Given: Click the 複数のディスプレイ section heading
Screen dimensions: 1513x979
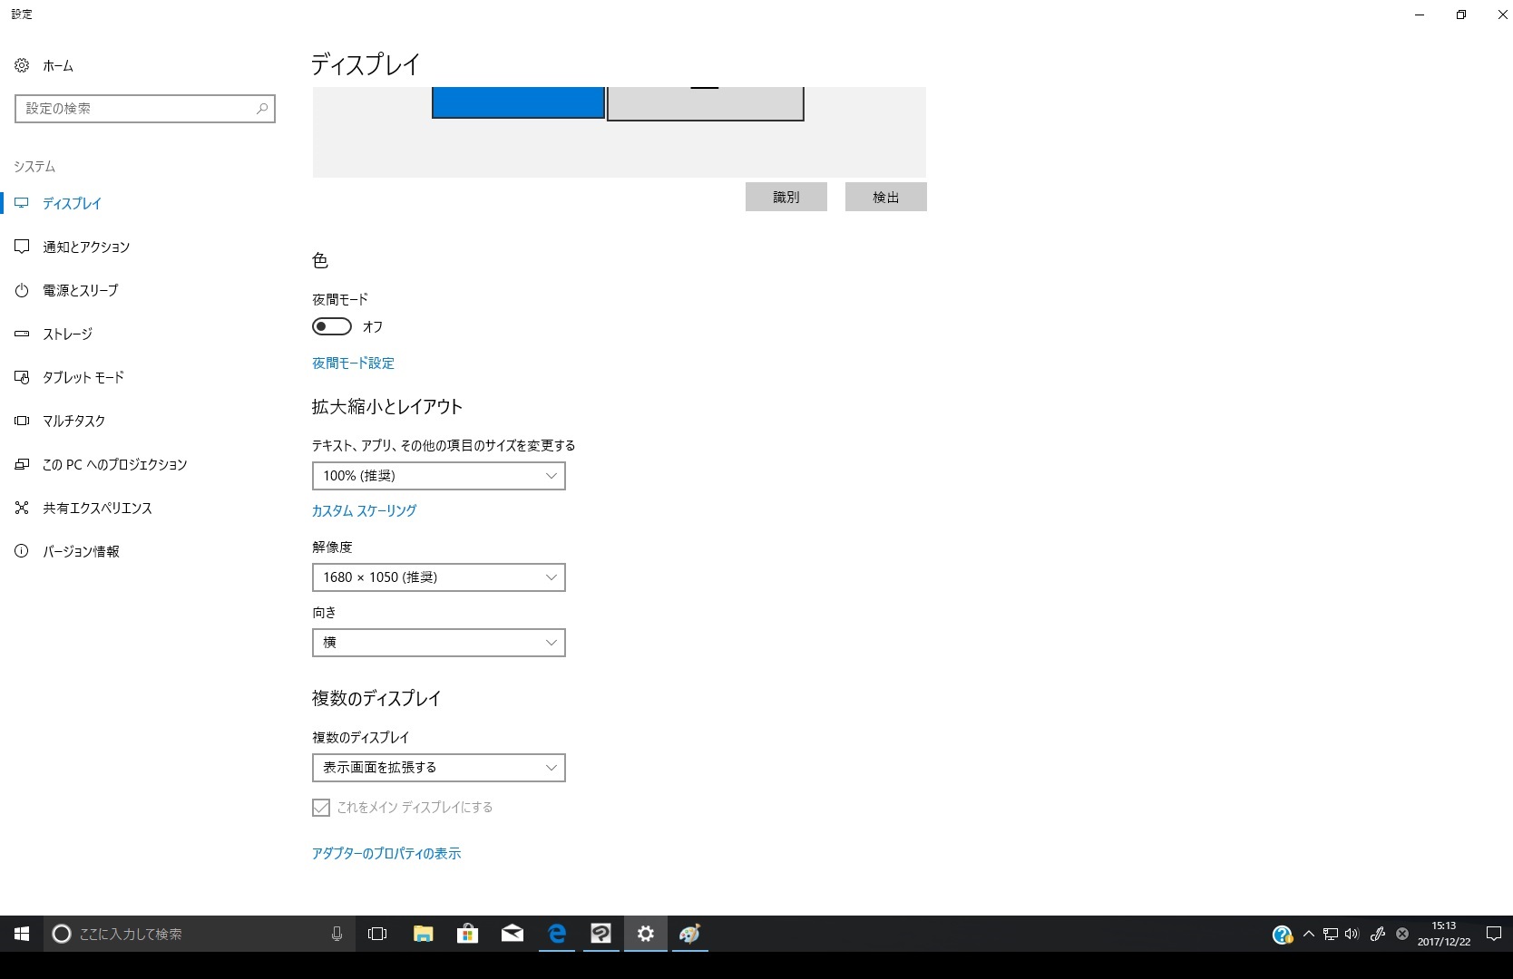Looking at the screenshot, I should pos(376,699).
